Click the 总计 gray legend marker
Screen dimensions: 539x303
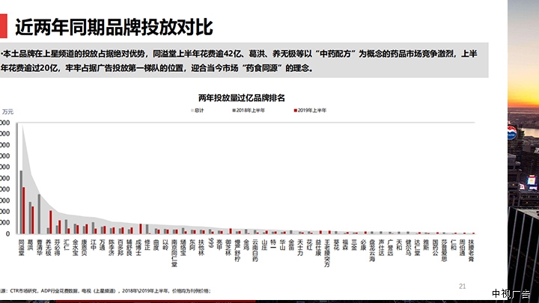click(190, 110)
